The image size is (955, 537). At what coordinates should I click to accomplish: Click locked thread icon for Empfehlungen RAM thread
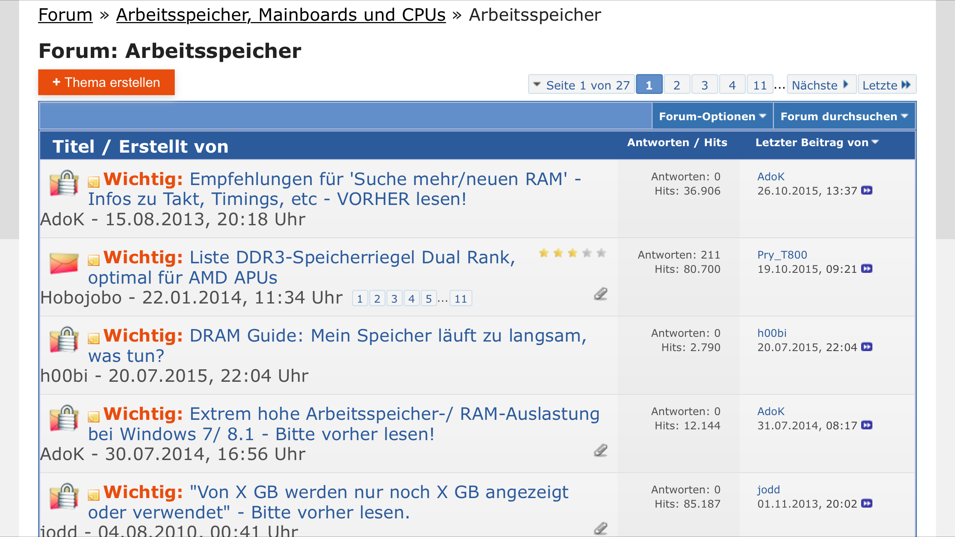coord(64,183)
